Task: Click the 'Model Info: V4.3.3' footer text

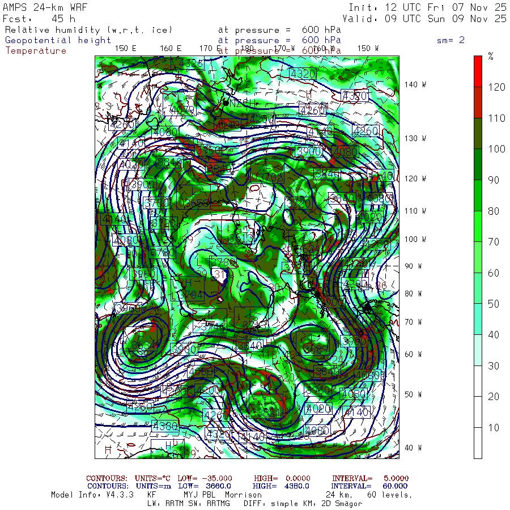Action: (x=92, y=495)
